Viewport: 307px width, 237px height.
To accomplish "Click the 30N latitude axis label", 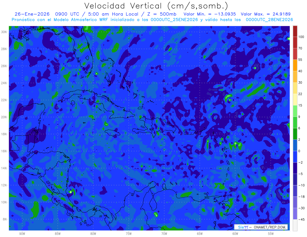I will pyautogui.click(x=4, y=32).
